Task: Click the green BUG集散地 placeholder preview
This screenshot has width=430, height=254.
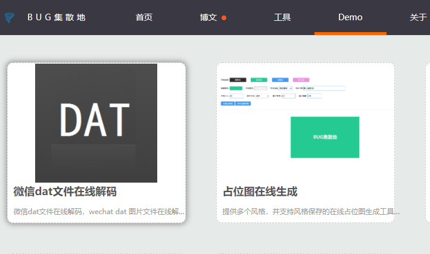Action: [325, 137]
